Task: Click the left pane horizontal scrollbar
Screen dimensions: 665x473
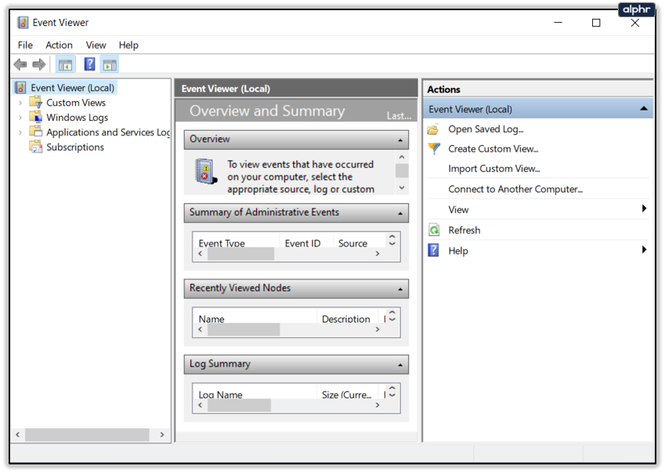Action: tap(87, 435)
